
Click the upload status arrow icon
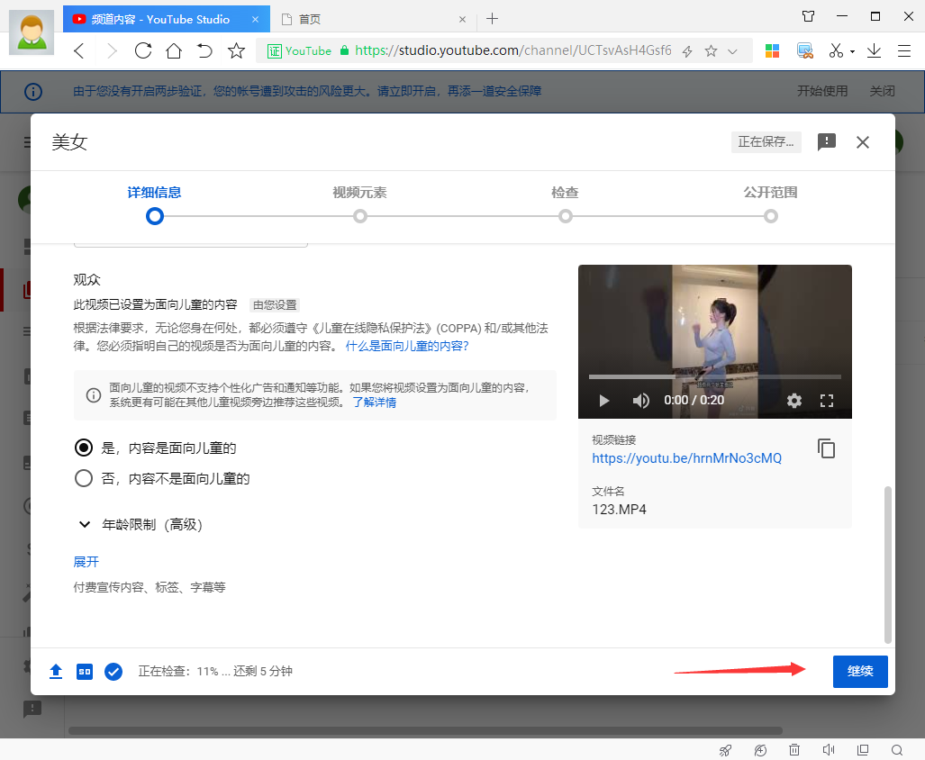[56, 672]
